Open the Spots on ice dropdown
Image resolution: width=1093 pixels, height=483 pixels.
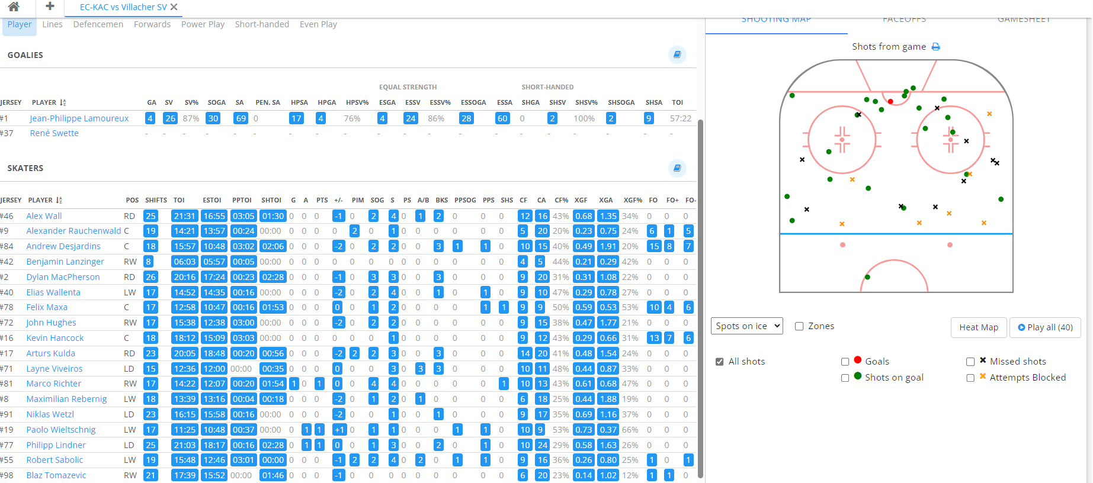tap(746, 326)
